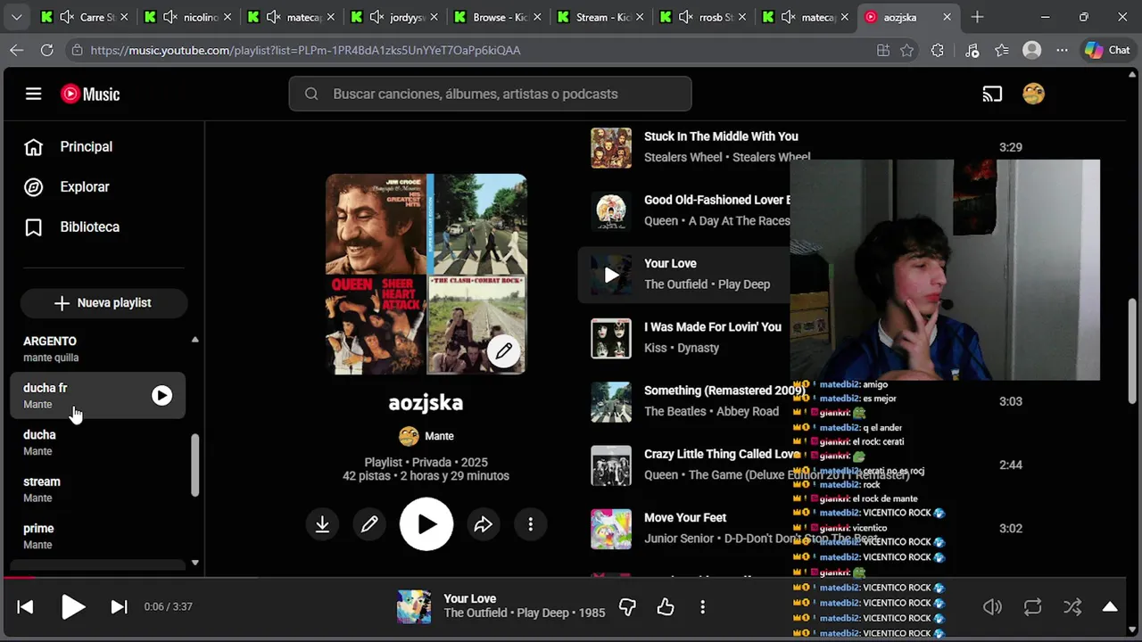Play the ducha fr playlist
Screen dimensions: 1142x642
[161, 395]
